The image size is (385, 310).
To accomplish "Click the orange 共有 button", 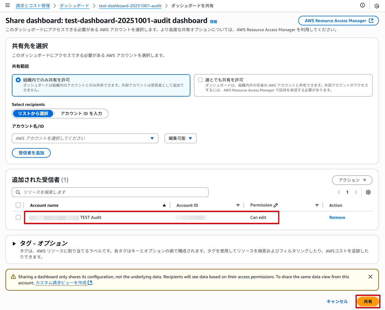I will (368, 302).
